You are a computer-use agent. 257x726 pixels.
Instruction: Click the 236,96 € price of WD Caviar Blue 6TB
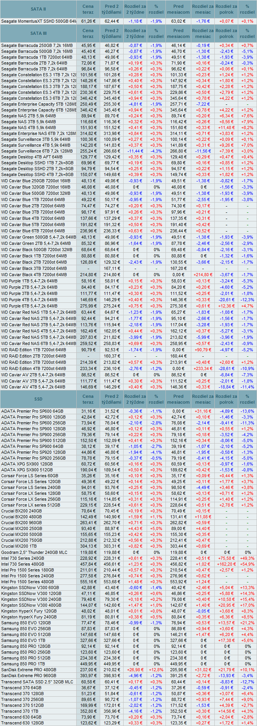(x=88, y=231)
